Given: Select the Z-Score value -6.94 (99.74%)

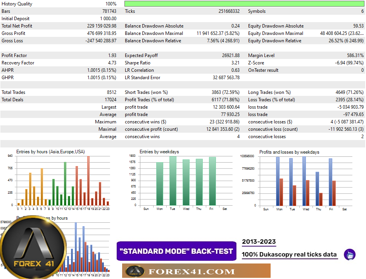Looking at the screenshot, I should [349, 63].
